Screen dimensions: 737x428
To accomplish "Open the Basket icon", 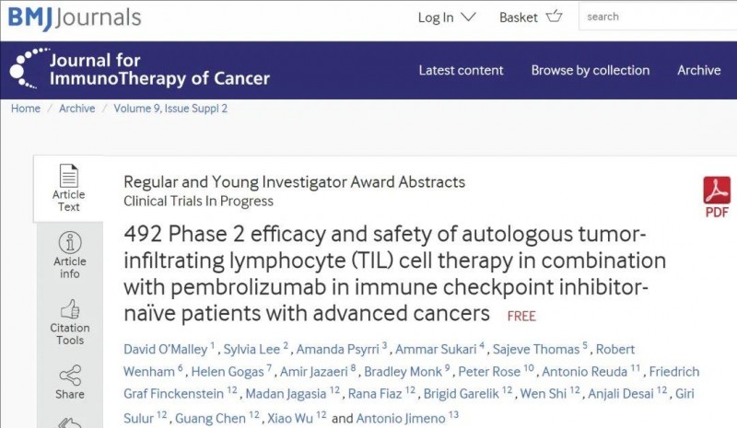I will [x=554, y=17].
